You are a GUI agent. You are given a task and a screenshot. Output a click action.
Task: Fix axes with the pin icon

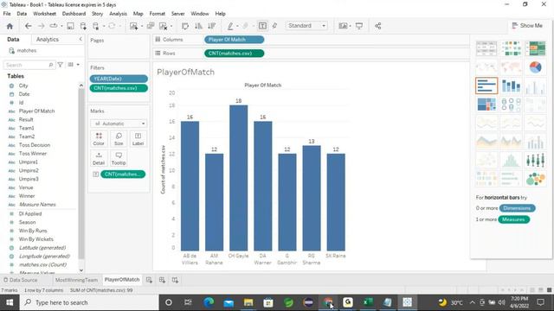coord(275,26)
